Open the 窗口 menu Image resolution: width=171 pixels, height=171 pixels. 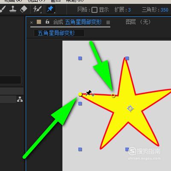tap(56, 1)
